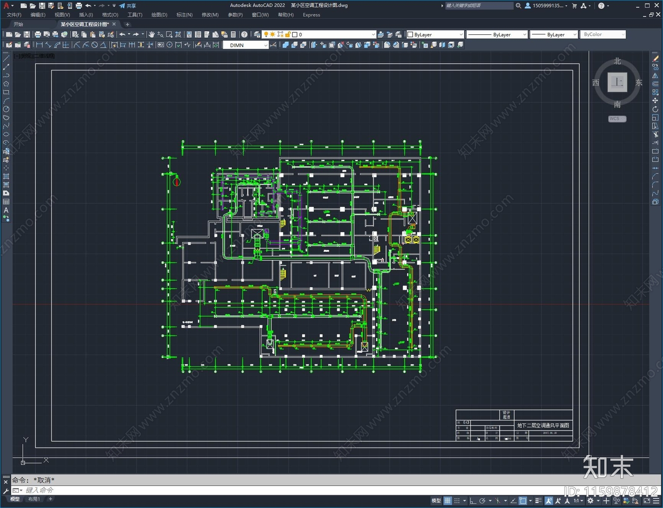This screenshot has height=508, width=663.
Task: Click the Zoom Window tool icon
Action: [169, 35]
